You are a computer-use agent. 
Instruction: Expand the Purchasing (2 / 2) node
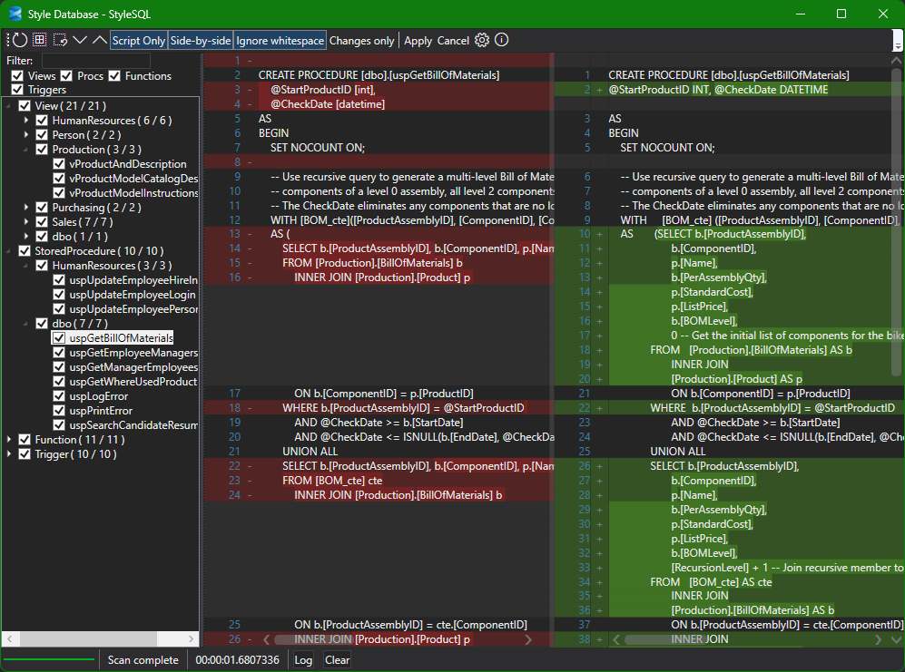(26, 208)
